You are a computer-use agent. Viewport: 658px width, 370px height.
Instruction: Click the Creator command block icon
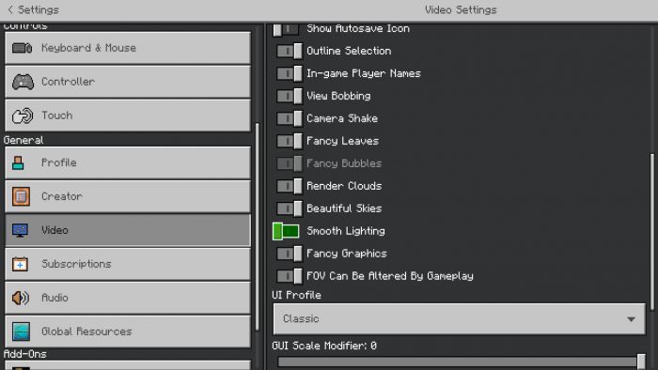click(21, 196)
